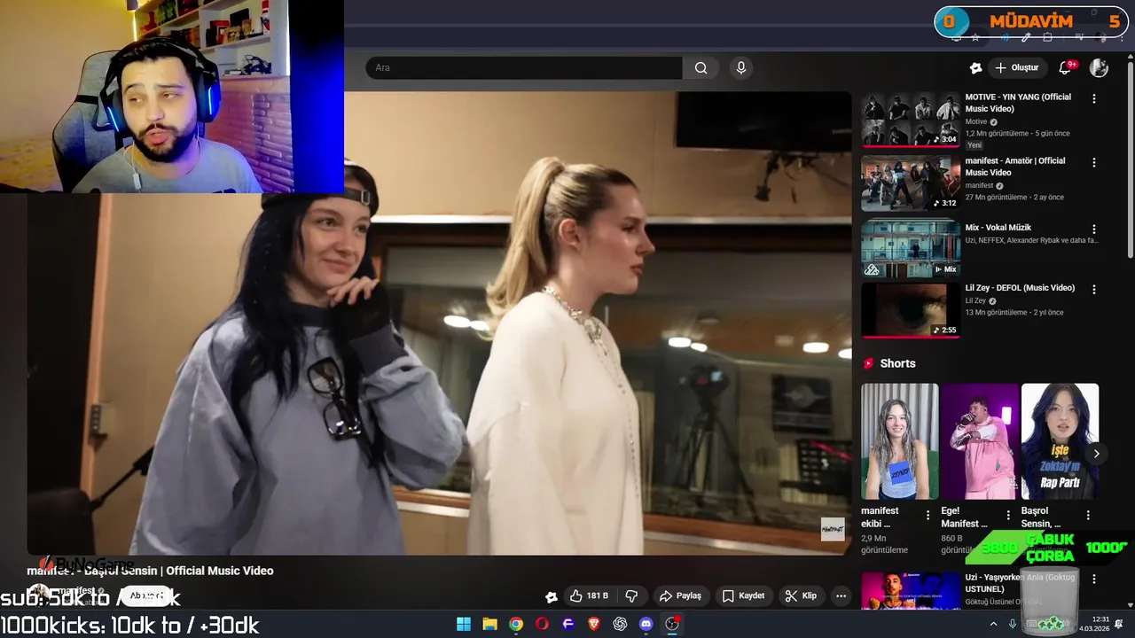Open the manifest - Amatör thumbnail
This screenshot has height=638, width=1135.
tap(911, 183)
